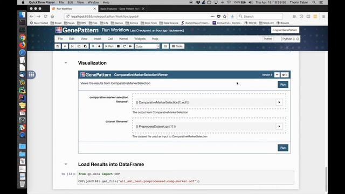Screen dimensions: 345x194
Task: Cut the selected cell with the scissors icon
Action: click(72, 46)
